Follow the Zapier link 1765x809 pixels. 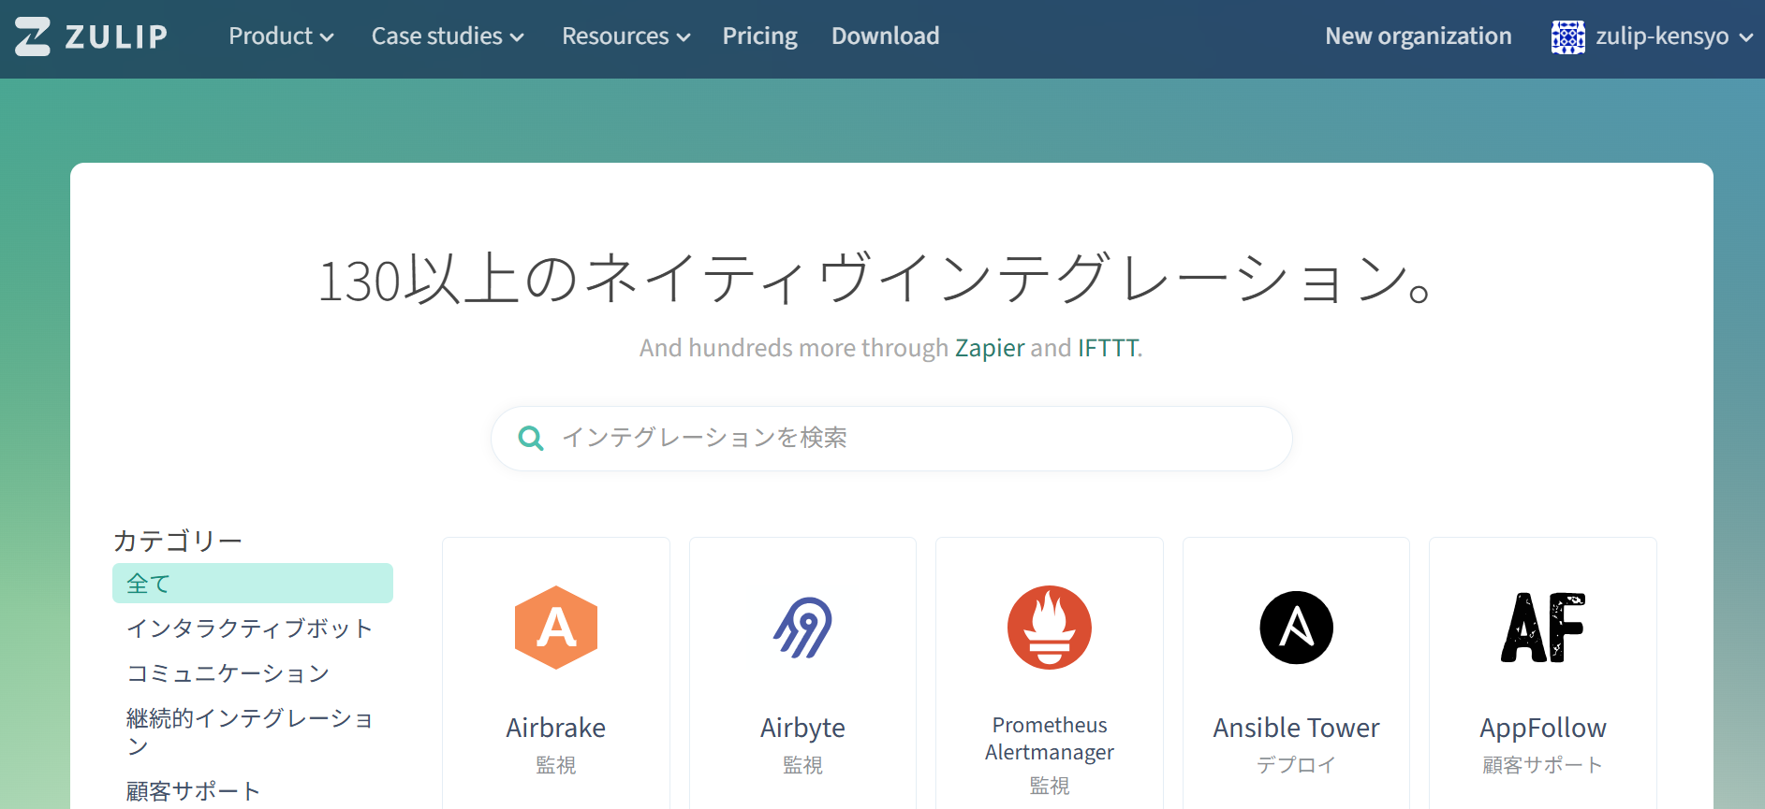coord(989,348)
